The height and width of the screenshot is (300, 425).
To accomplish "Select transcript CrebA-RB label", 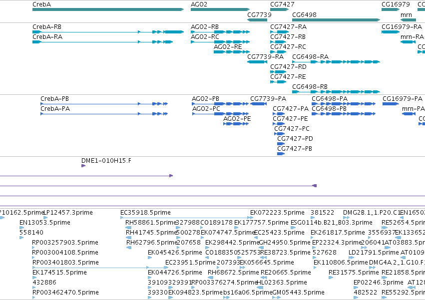I will click(x=47, y=27).
